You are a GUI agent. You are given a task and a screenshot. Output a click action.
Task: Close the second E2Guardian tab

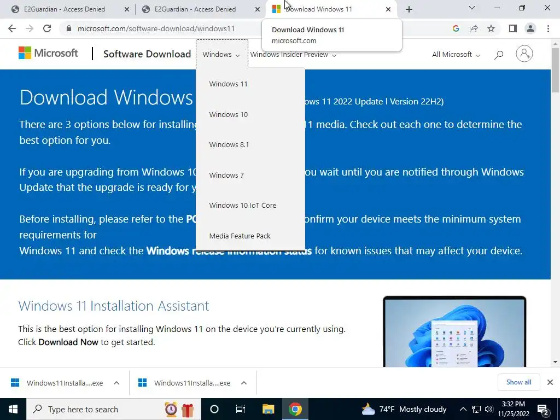258,9
